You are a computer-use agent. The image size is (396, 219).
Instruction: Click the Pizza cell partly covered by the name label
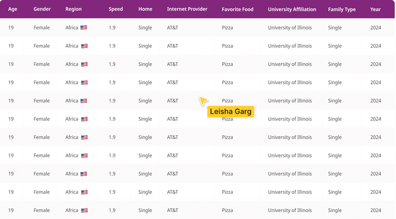227,119
